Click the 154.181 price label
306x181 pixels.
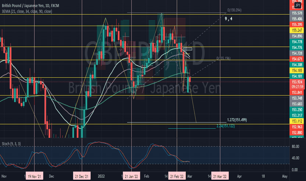click(x=297, y=76)
